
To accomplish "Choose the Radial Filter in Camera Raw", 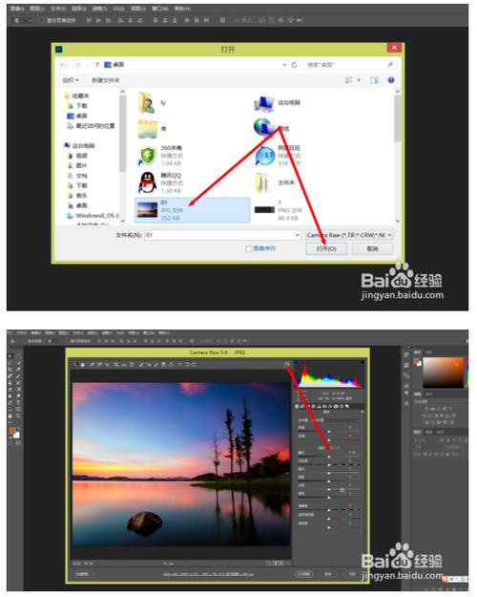I will click(171, 364).
